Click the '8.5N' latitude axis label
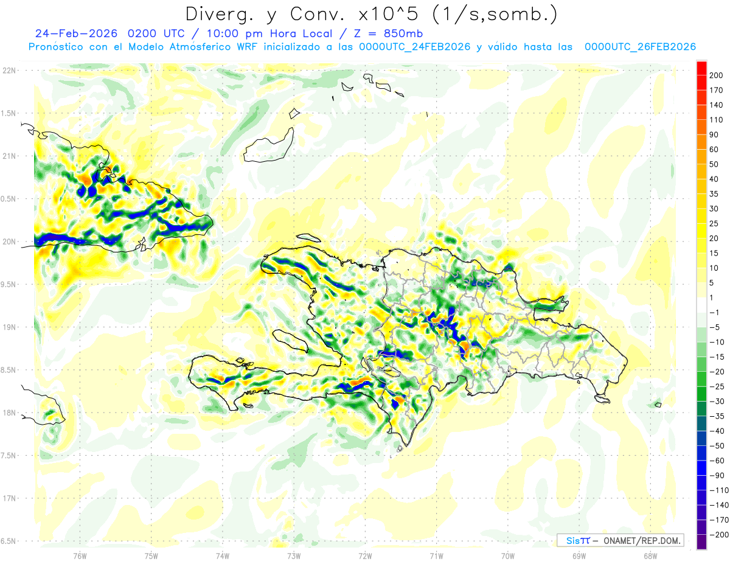This screenshot has height=564, width=730. click(x=9, y=370)
